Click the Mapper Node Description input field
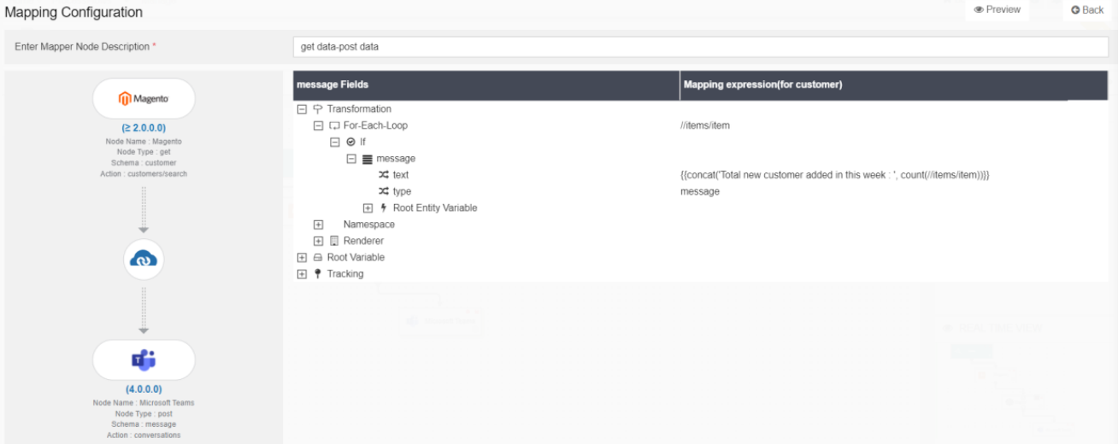1118x444 pixels. click(x=699, y=47)
